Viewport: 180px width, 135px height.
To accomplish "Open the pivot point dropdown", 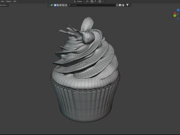I will 87,1.
